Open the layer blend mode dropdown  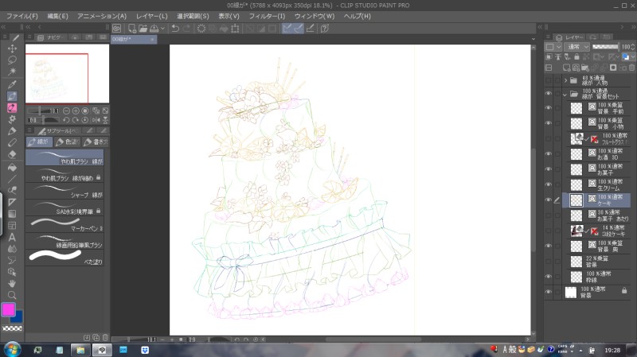click(578, 48)
